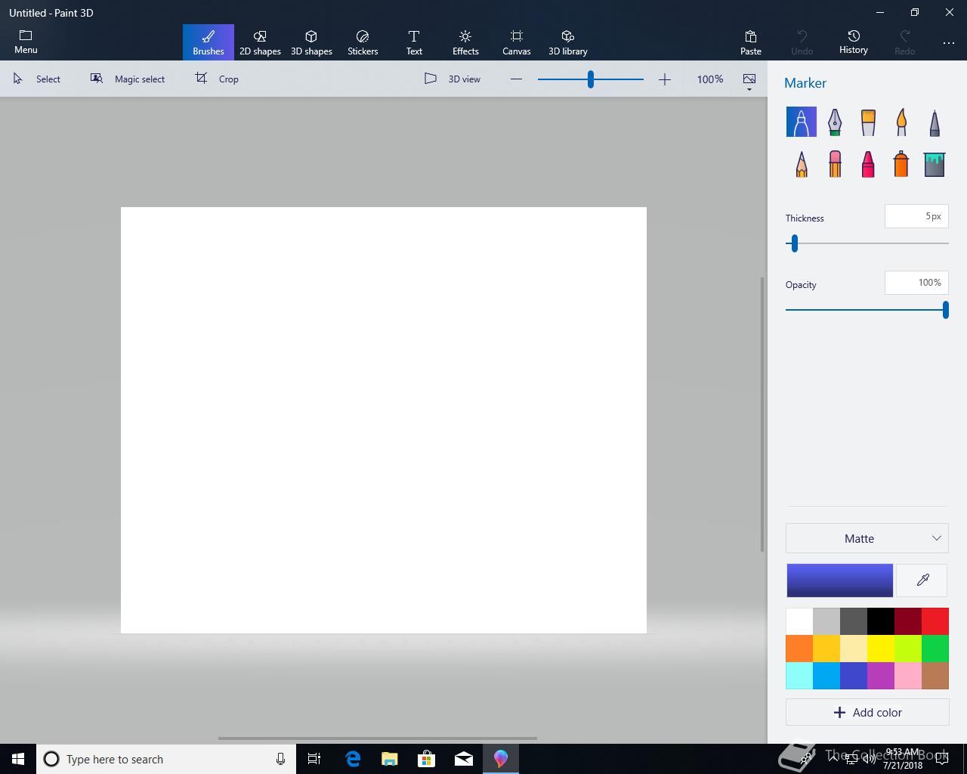Pick the red color swatch
This screenshot has height=774, width=967.
point(935,621)
